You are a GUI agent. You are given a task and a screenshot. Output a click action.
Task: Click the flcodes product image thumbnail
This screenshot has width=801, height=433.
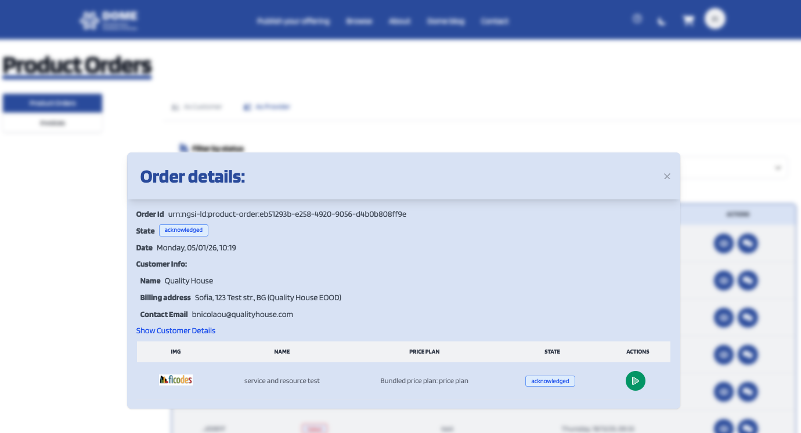(x=176, y=380)
